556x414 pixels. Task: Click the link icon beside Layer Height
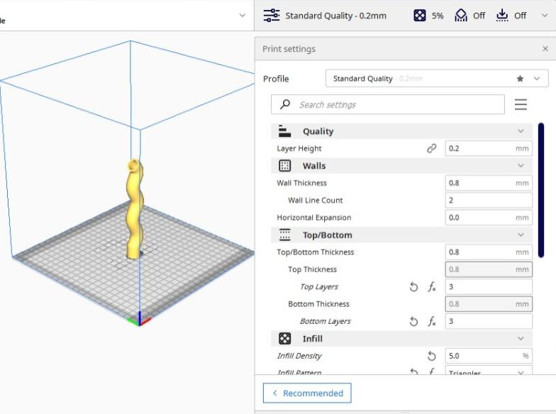click(431, 149)
